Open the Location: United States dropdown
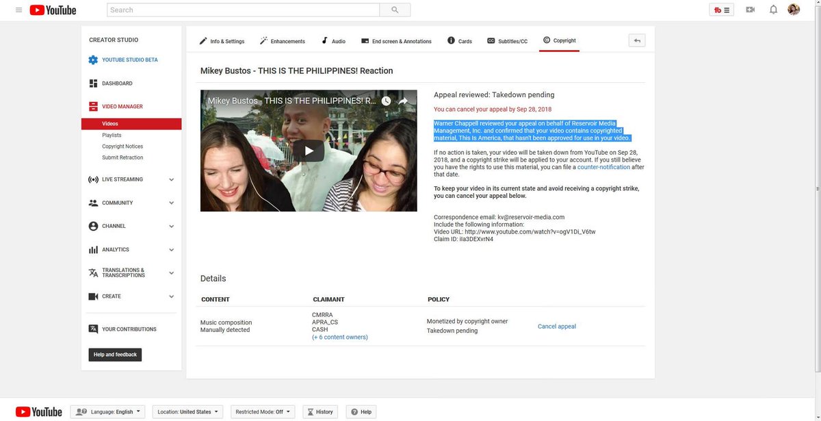The width and height of the screenshot is (821, 421). (187, 411)
